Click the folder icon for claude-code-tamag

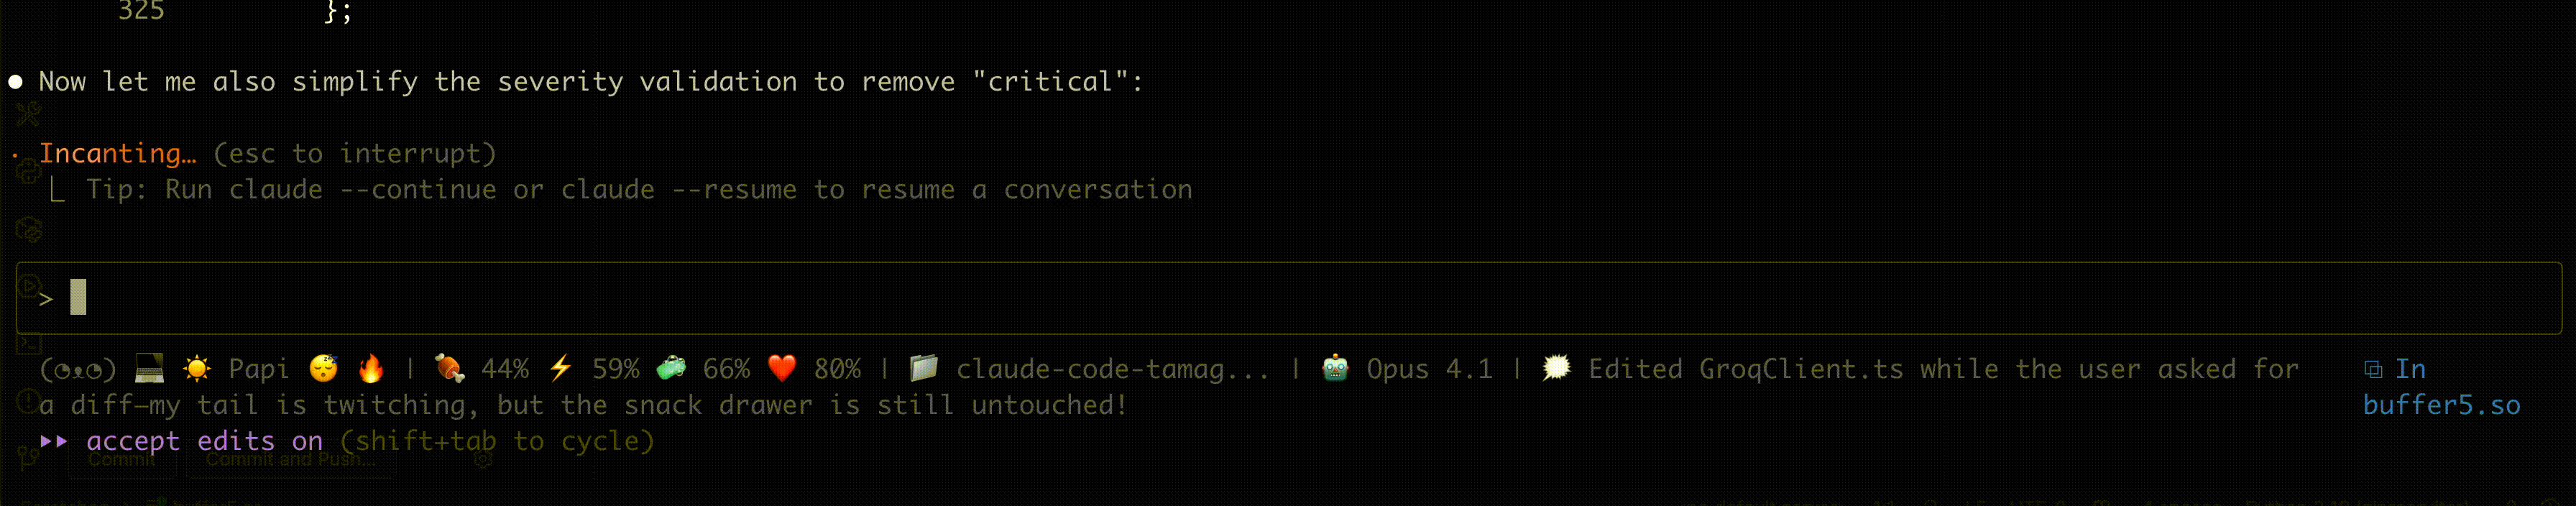click(x=924, y=369)
